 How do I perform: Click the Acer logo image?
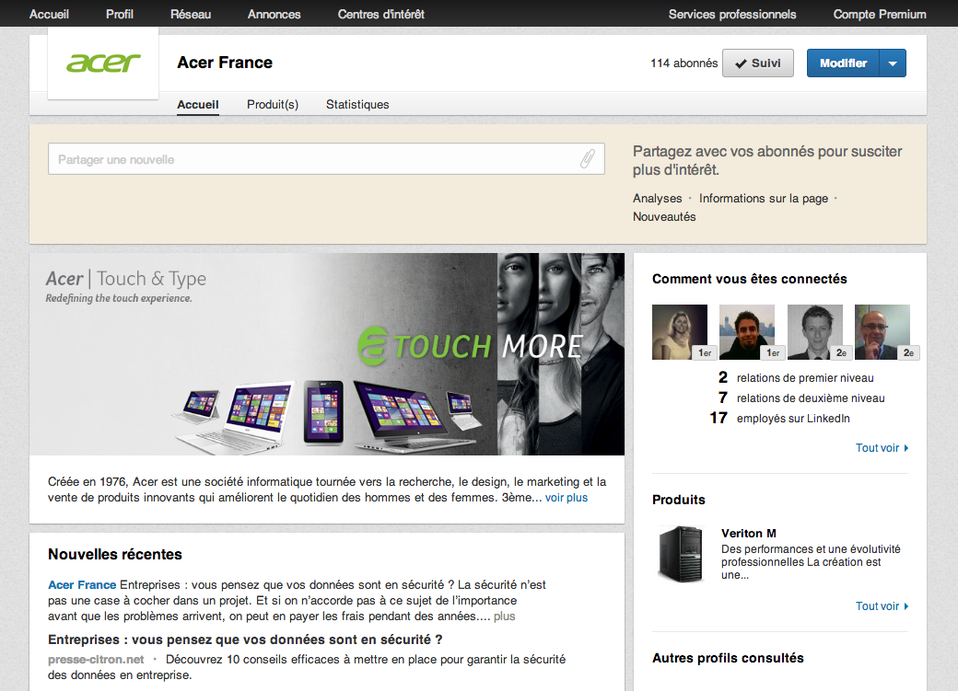coord(103,63)
